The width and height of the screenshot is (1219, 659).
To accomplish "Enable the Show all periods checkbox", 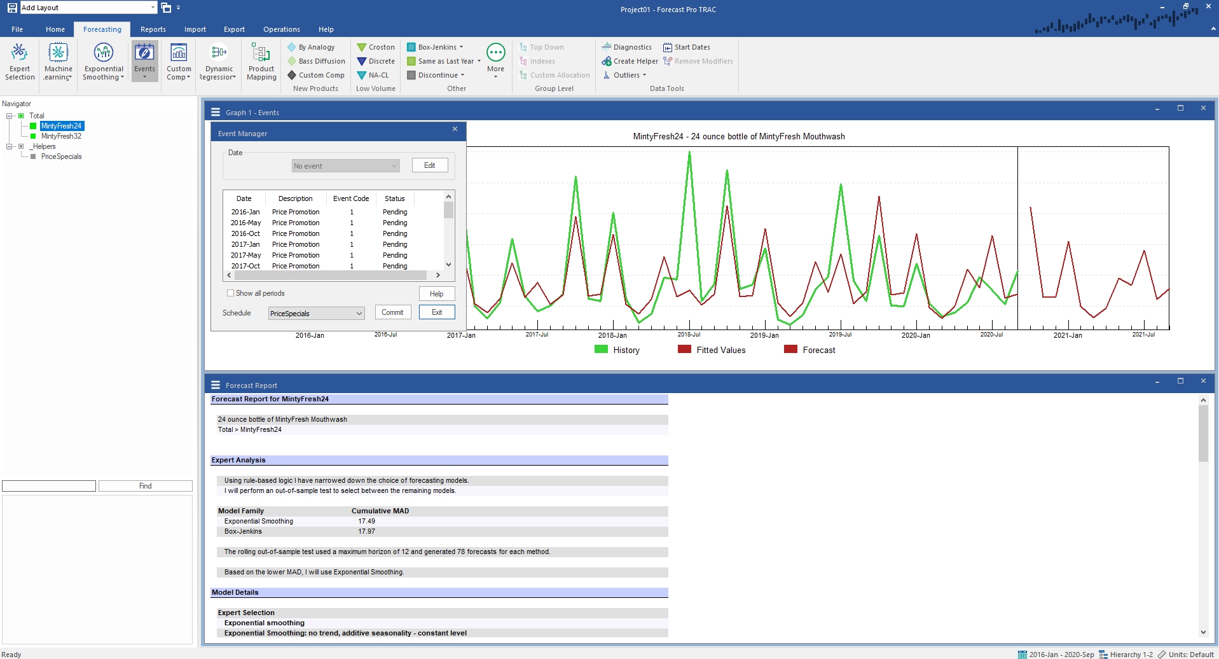I will point(230,293).
